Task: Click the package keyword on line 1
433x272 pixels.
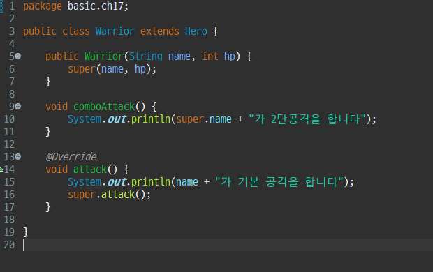Action: pos(43,6)
